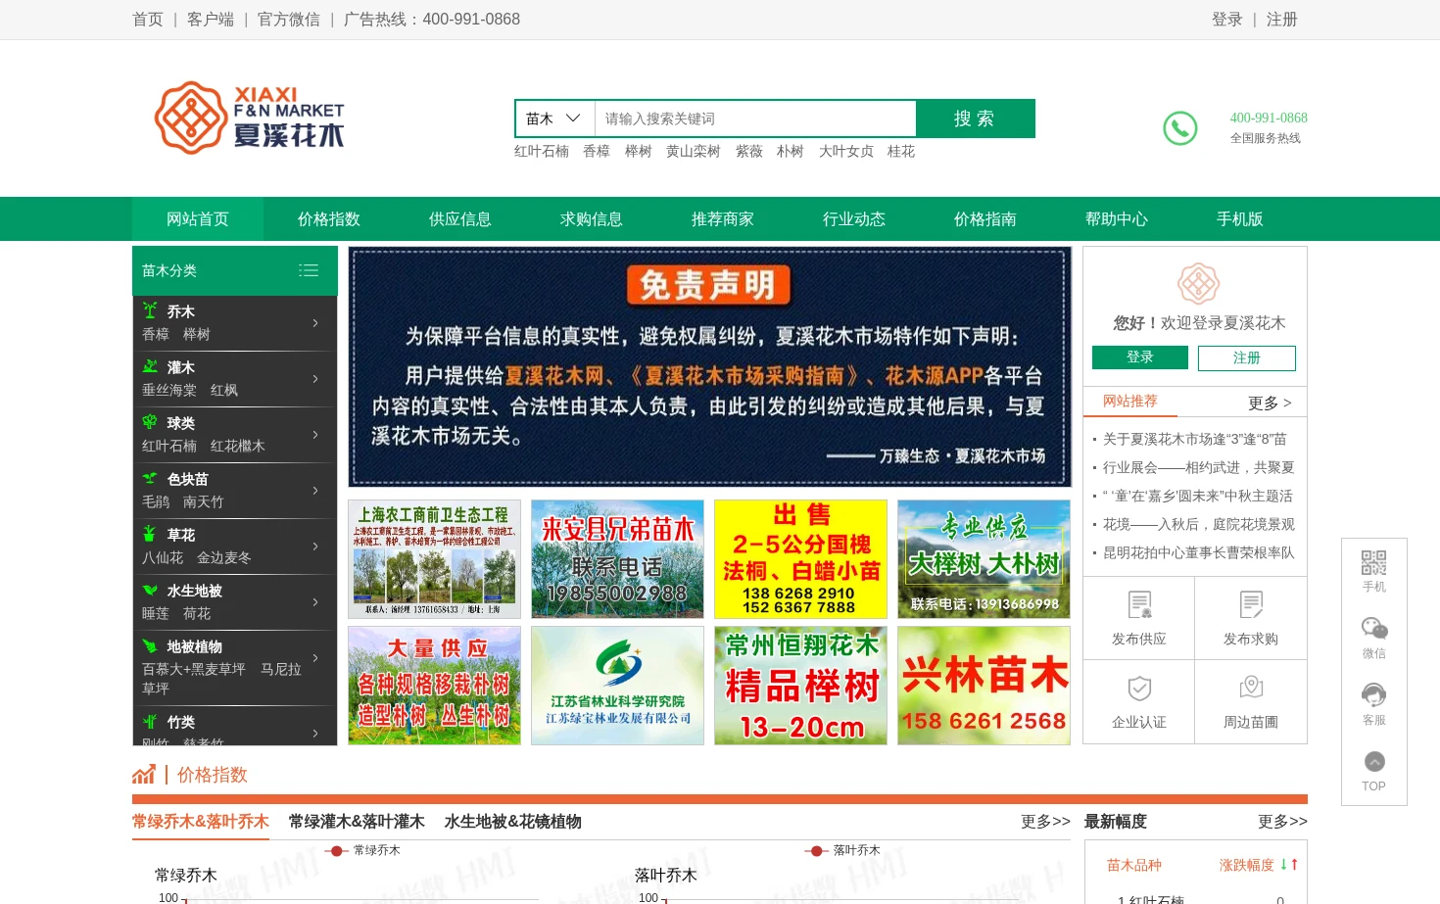The width and height of the screenshot is (1440, 904).
Task: Click 更多>> next to 最新幅度
Action: 1282,821
